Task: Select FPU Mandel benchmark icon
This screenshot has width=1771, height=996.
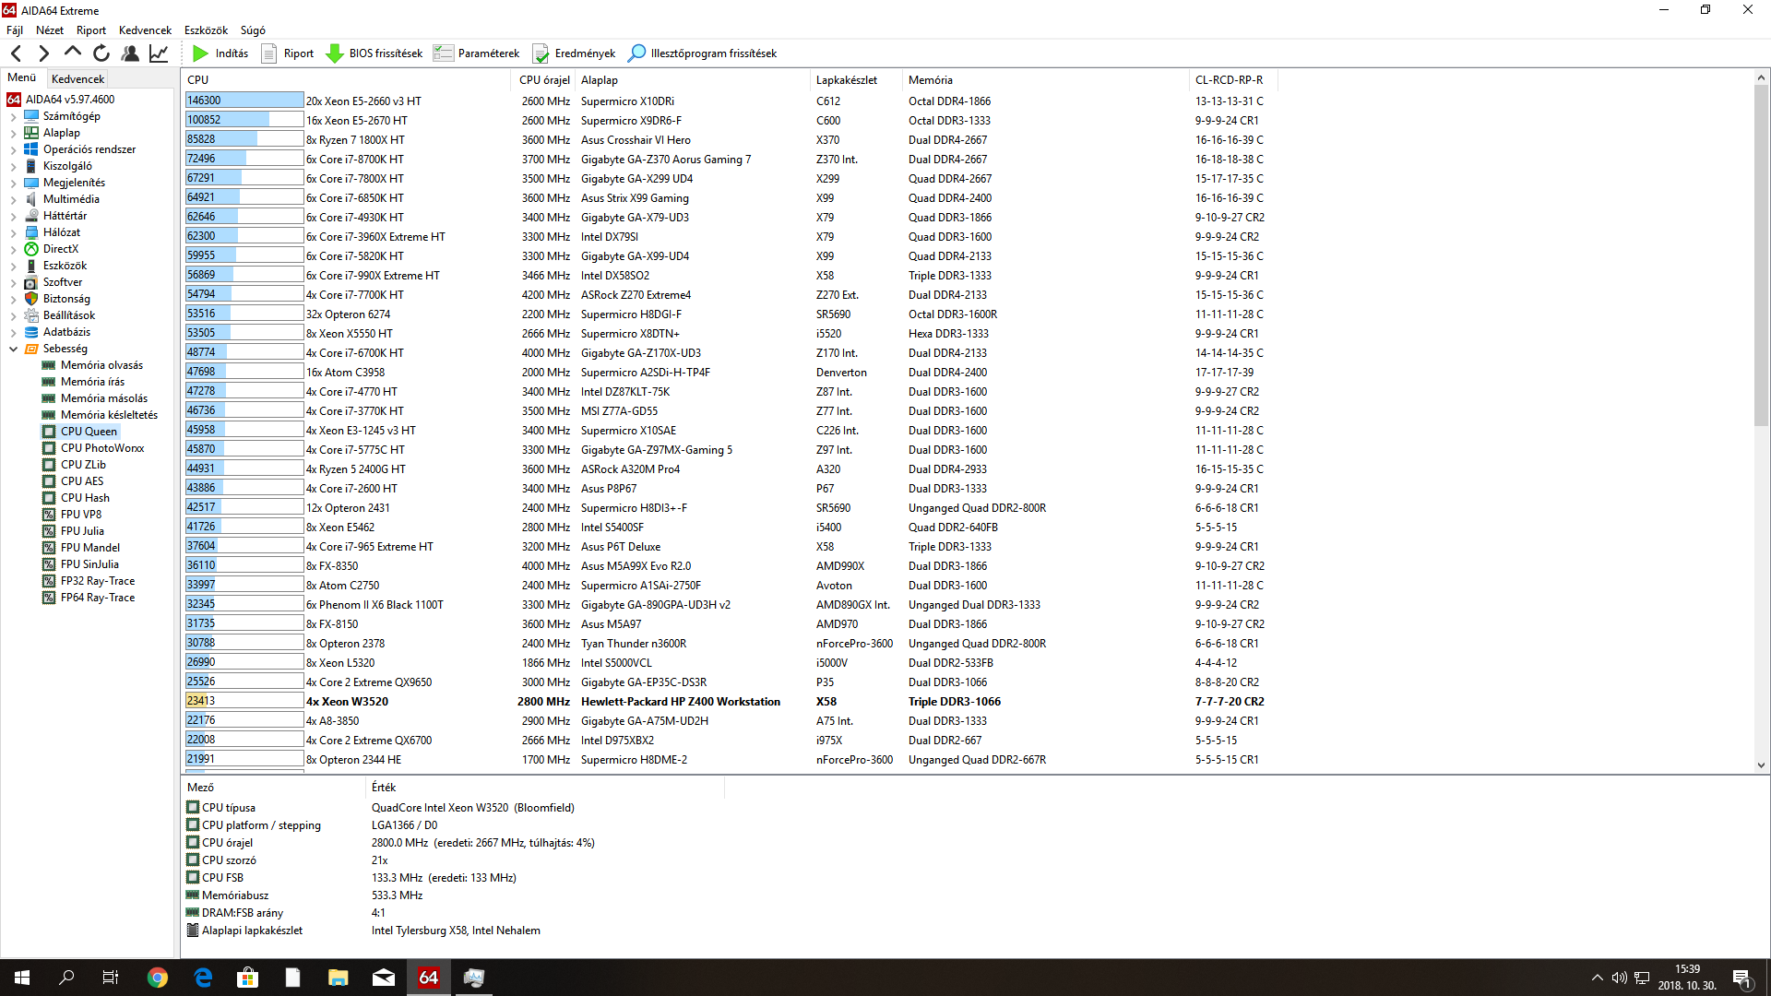Action: [x=49, y=548]
